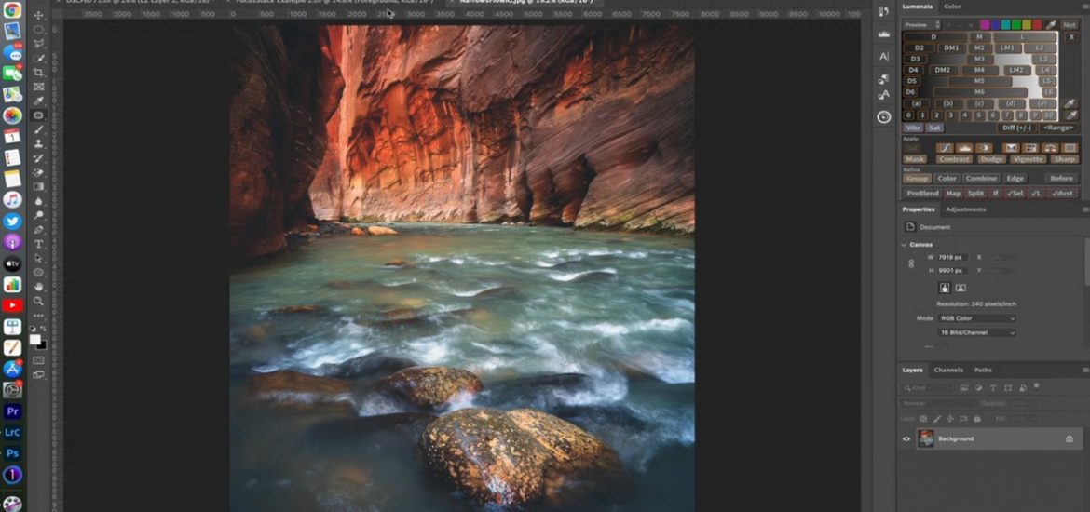Click the portrait canvas orientation icon
The width and height of the screenshot is (1090, 512).
coord(944,288)
